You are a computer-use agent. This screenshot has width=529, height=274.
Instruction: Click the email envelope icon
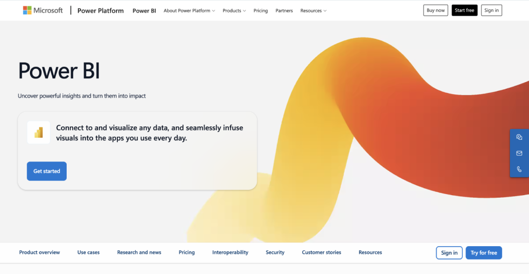pos(519,153)
